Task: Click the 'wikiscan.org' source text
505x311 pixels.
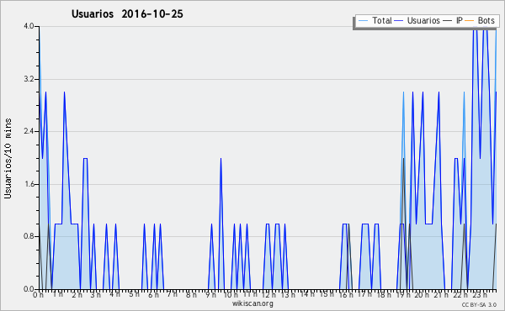Action: [x=252, y=303]
